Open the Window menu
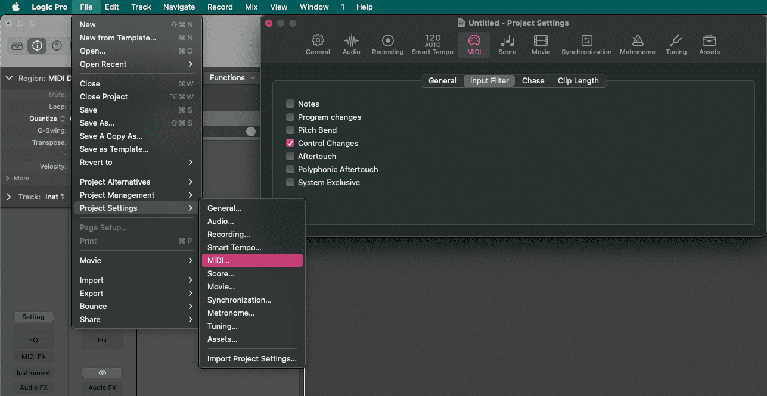The height and width of the screenshot is (396, 767). [314, 7]
